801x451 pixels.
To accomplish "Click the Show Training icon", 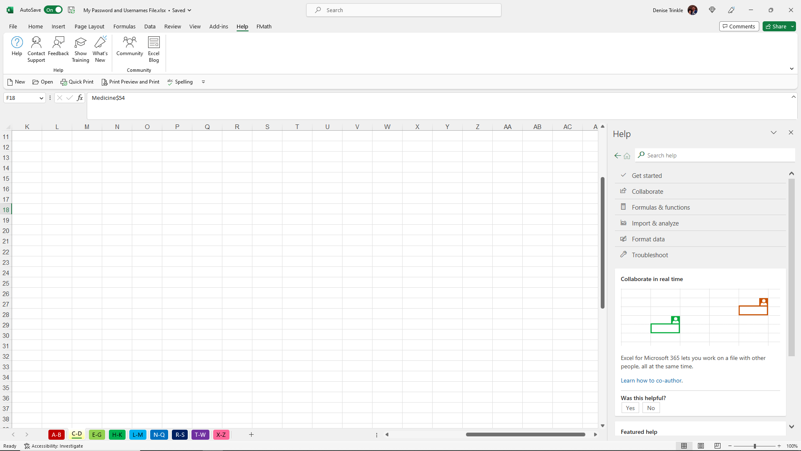I will tap(81, 43).
